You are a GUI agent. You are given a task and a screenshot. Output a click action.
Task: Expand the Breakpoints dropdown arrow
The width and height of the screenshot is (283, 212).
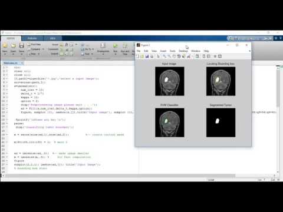tap(103, 54)
